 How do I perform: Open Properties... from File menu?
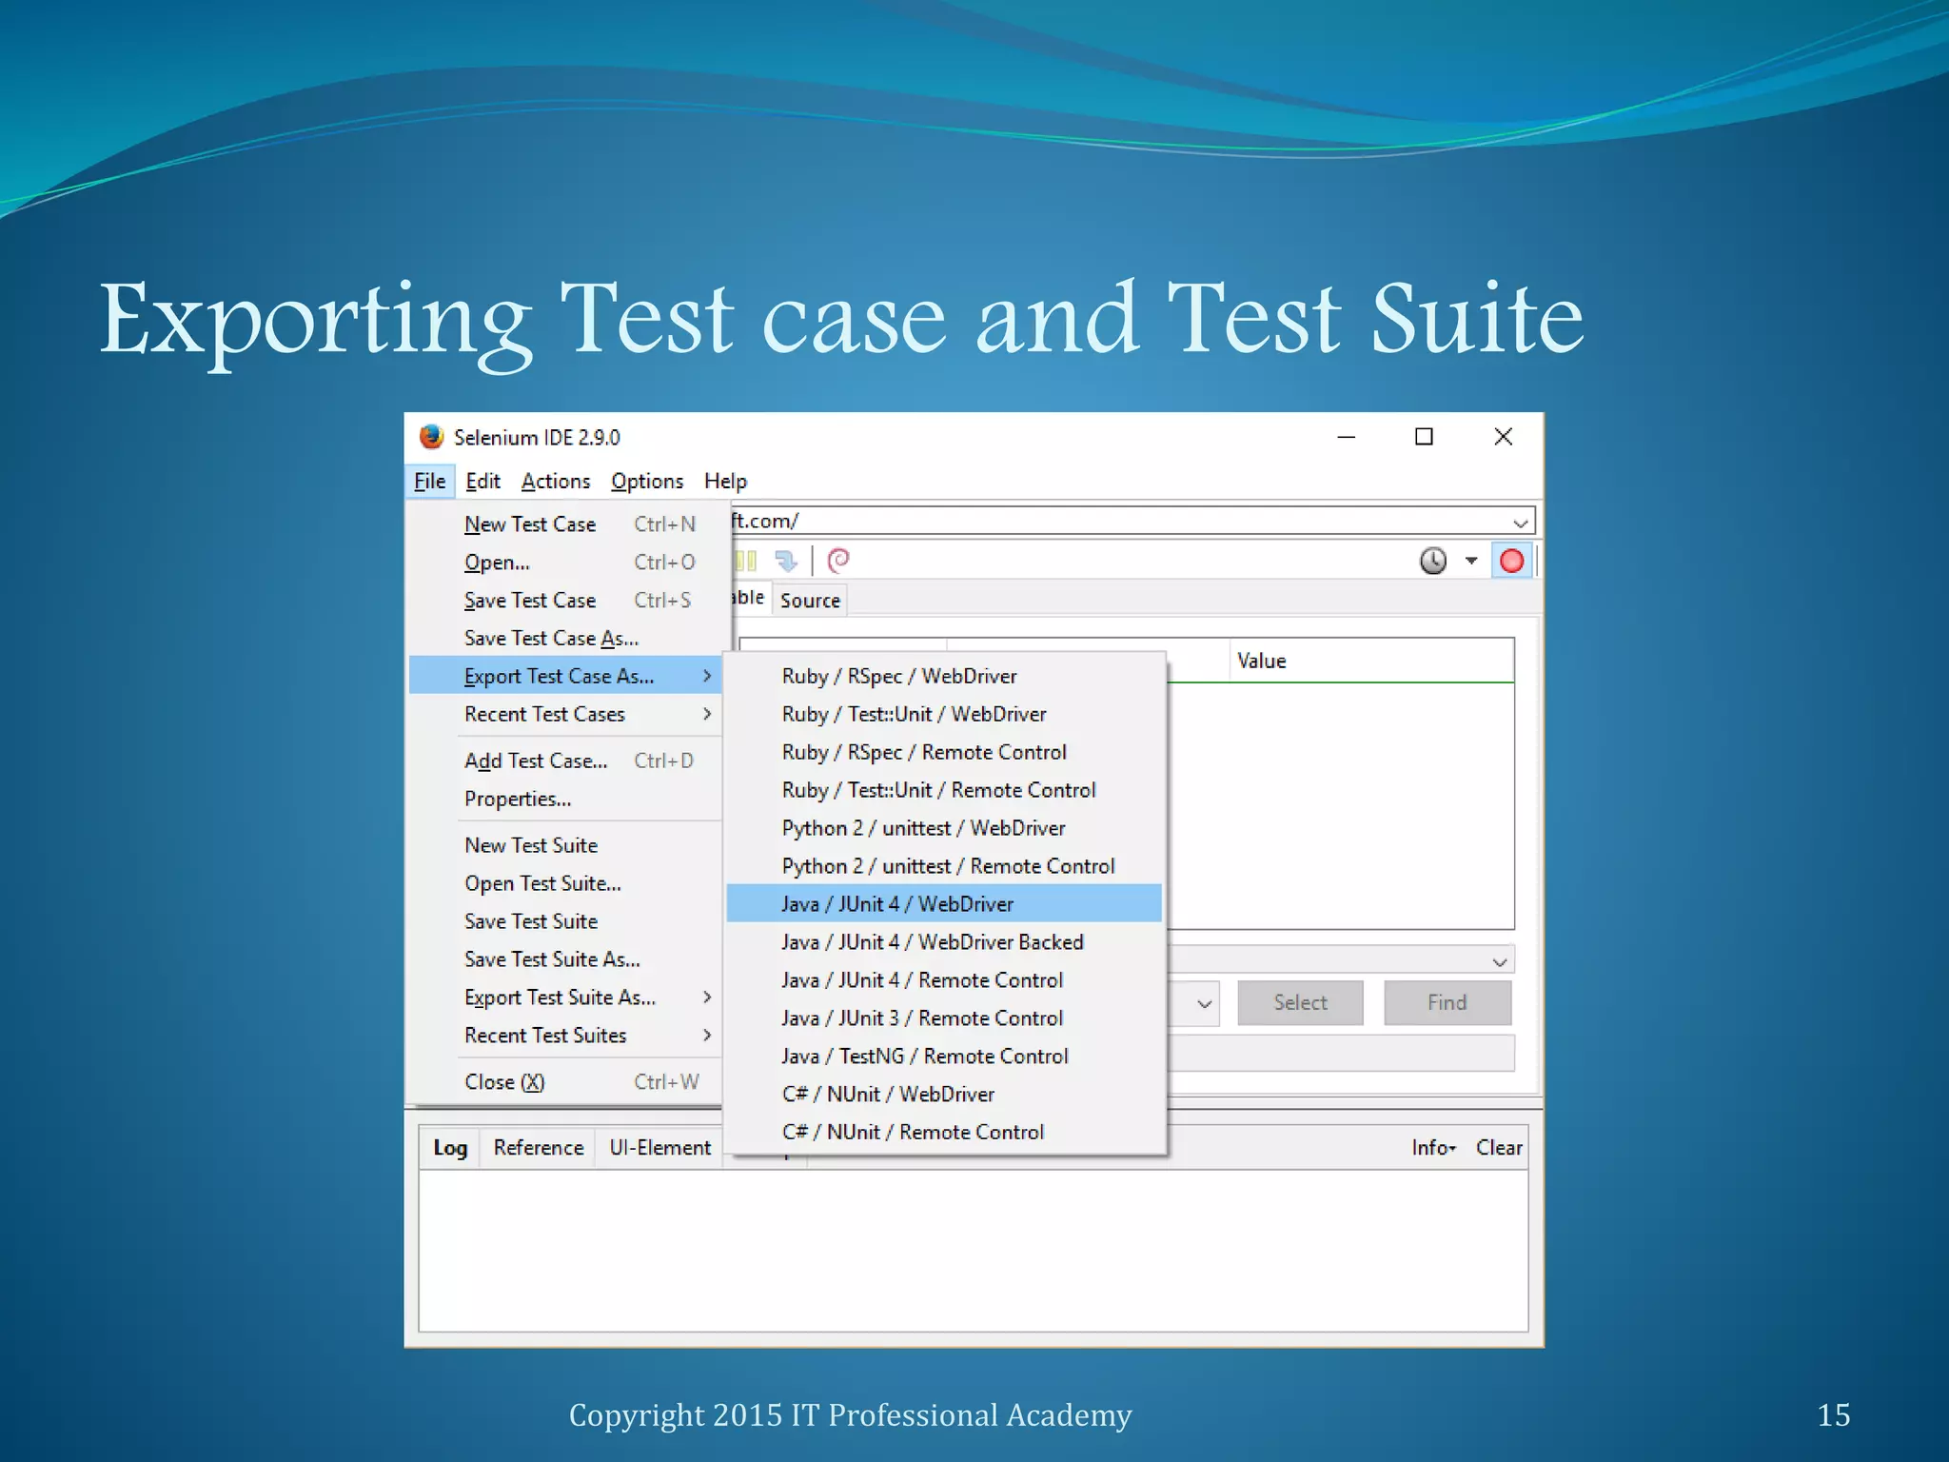(x=567, y=799)
